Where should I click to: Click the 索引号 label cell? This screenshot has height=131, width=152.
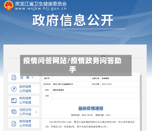47,78
